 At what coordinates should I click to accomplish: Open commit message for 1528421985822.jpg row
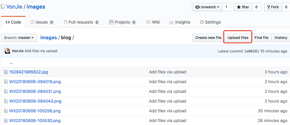(x=168, y=72)
